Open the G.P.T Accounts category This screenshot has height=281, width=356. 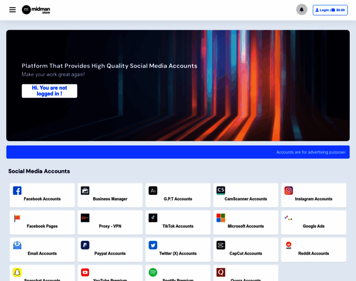[178, 199]
